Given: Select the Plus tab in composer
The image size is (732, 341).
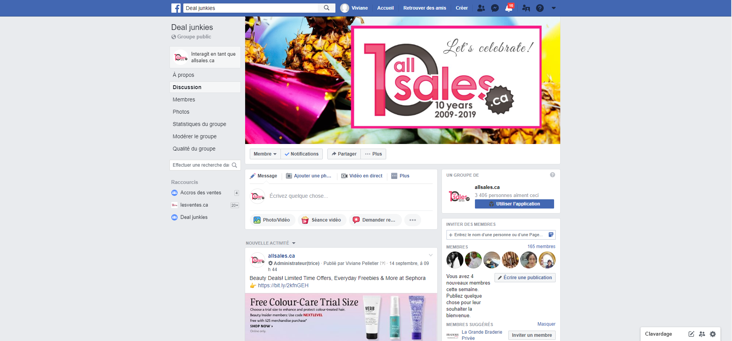Looking at the screenshot, I should pos(400,176).
